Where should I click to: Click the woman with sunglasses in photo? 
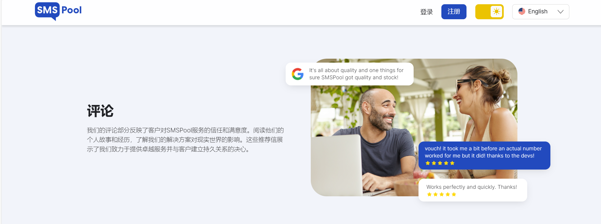click(x=480, y=108)
